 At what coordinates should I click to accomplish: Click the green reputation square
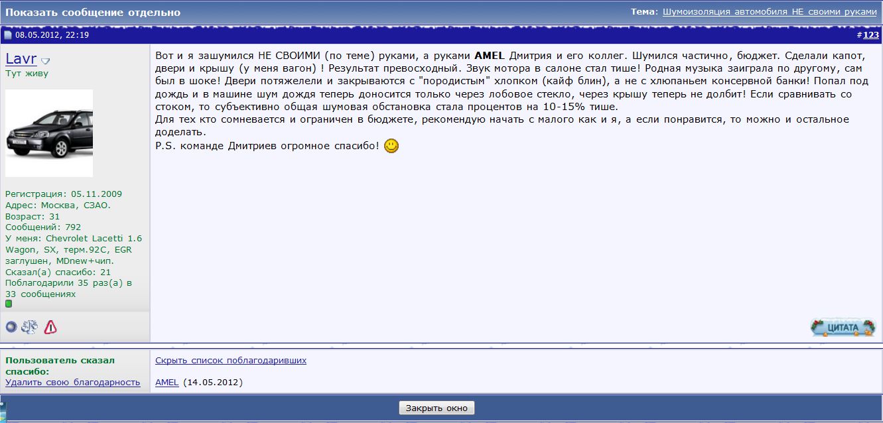tap(9, 304)
